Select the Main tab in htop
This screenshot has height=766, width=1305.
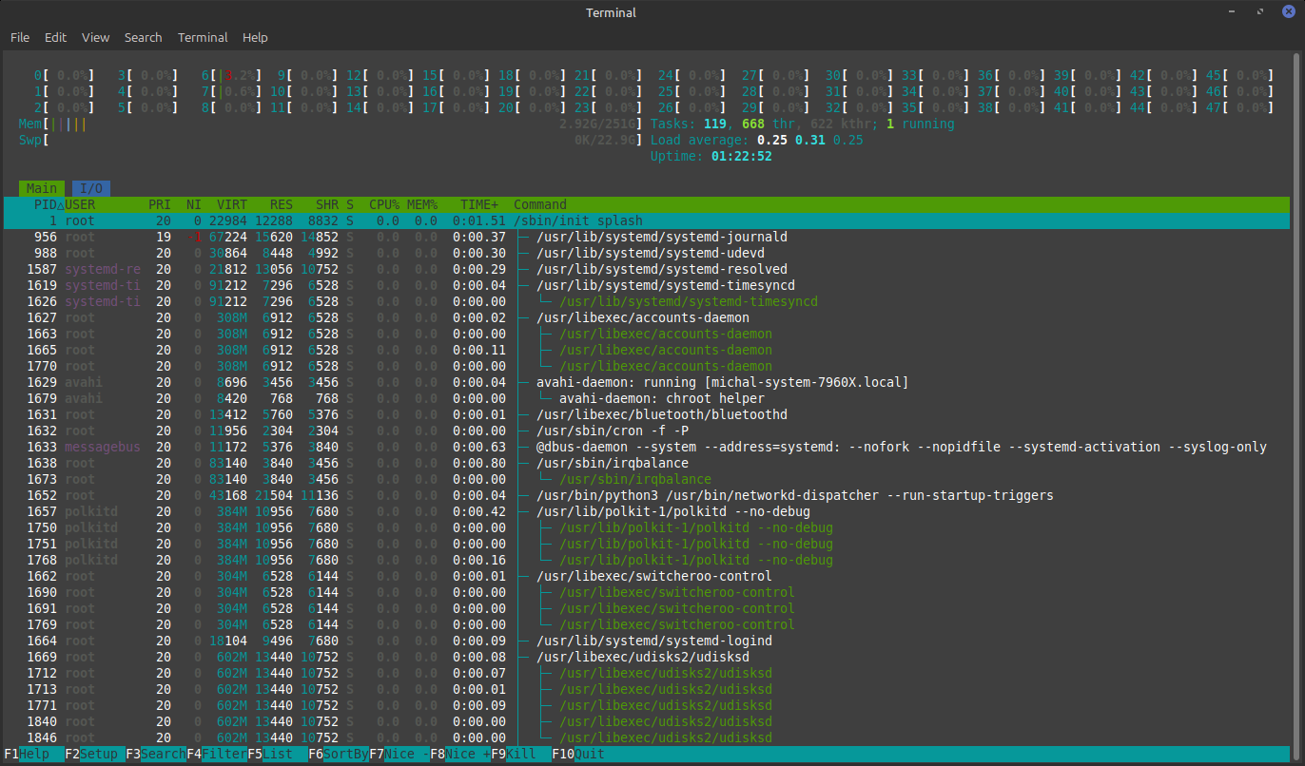pyautogui.click(x=42, y=188)
